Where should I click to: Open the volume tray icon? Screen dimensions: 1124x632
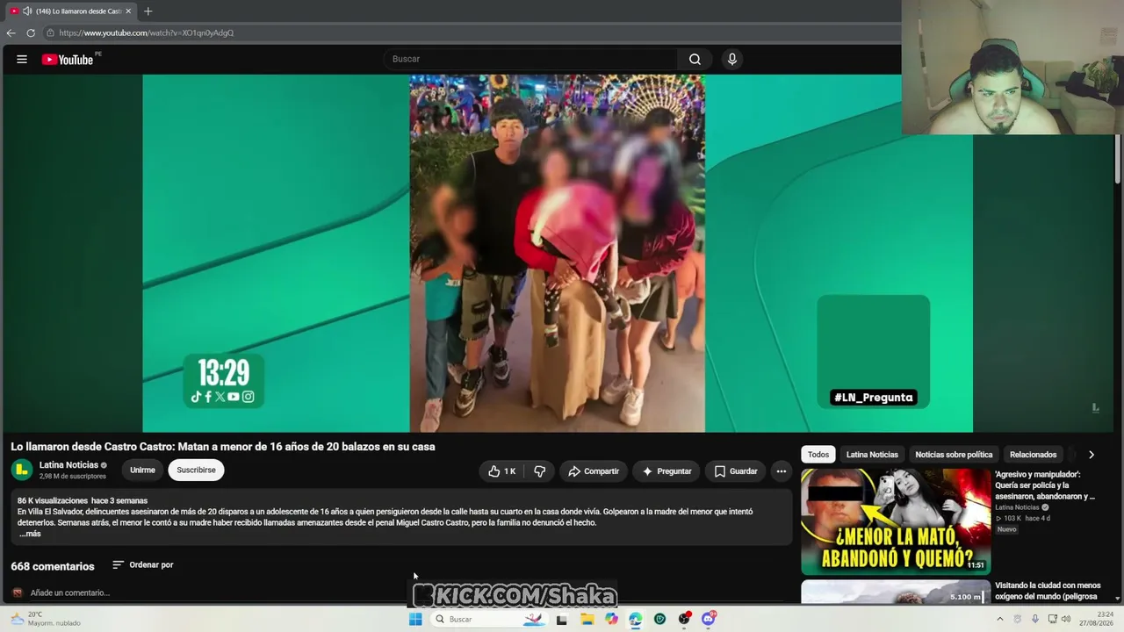point(1066,619)
